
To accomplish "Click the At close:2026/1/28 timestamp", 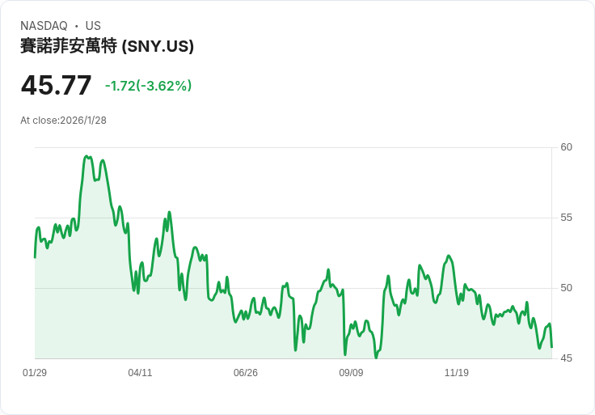I will pyautogui.click(x=63, y=121).
